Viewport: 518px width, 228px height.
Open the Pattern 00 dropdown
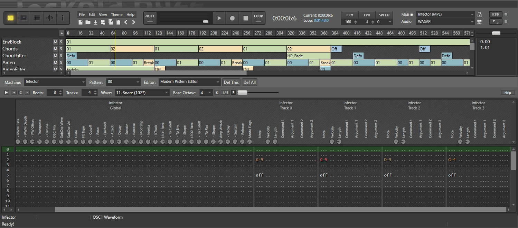tap(123, 82)
